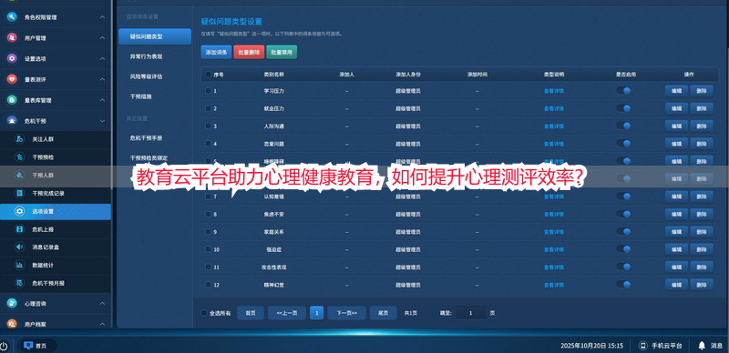Click 编辑 for row 学习压力

coord(676,91)
